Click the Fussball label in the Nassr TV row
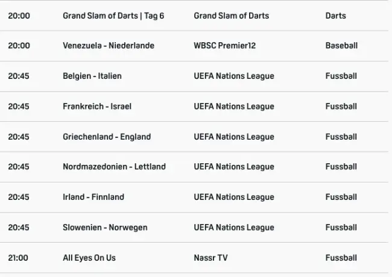The width and height of the screenshot is (392, 277). click(341, 258)
